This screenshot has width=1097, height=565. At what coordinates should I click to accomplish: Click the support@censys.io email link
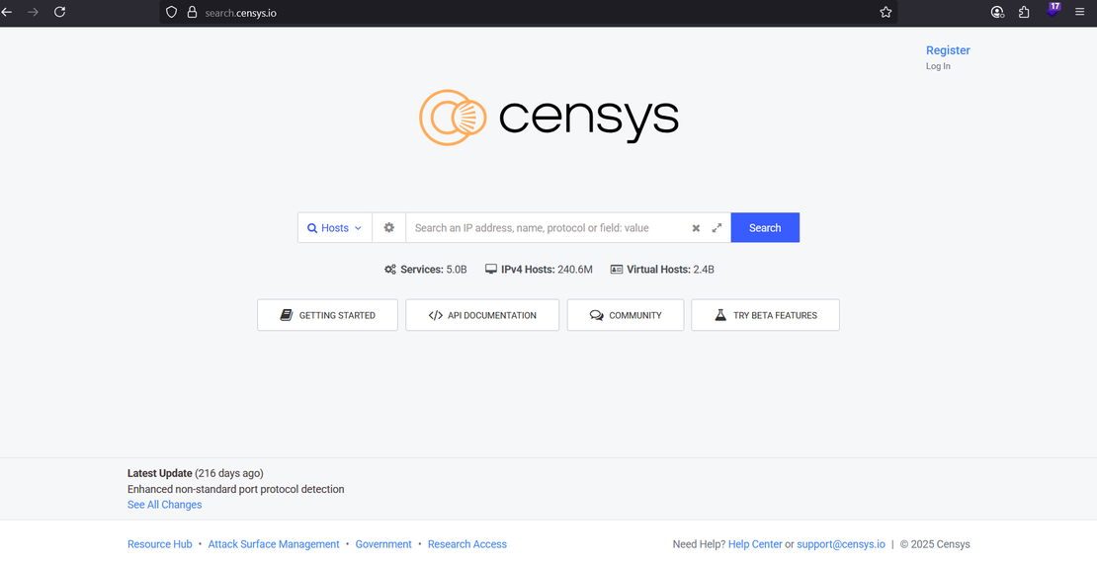pyautogui.click(x=841, y=544)
